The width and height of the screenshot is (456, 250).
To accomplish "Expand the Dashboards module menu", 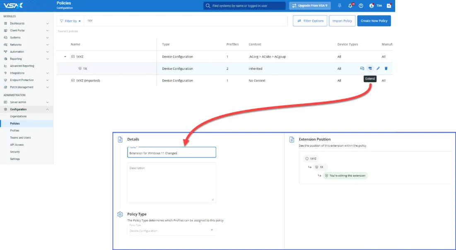I will (x=47, y=24).
